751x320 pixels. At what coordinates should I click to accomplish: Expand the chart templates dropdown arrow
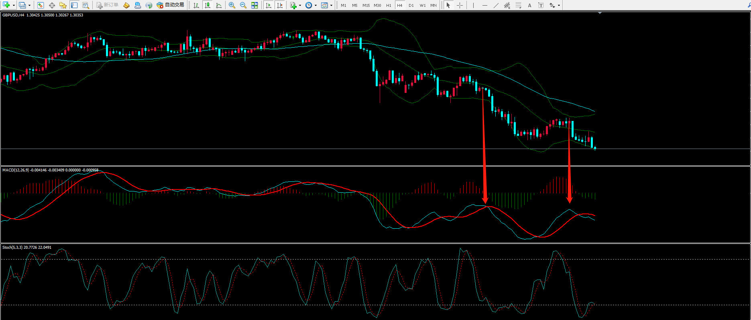[331, 6]
